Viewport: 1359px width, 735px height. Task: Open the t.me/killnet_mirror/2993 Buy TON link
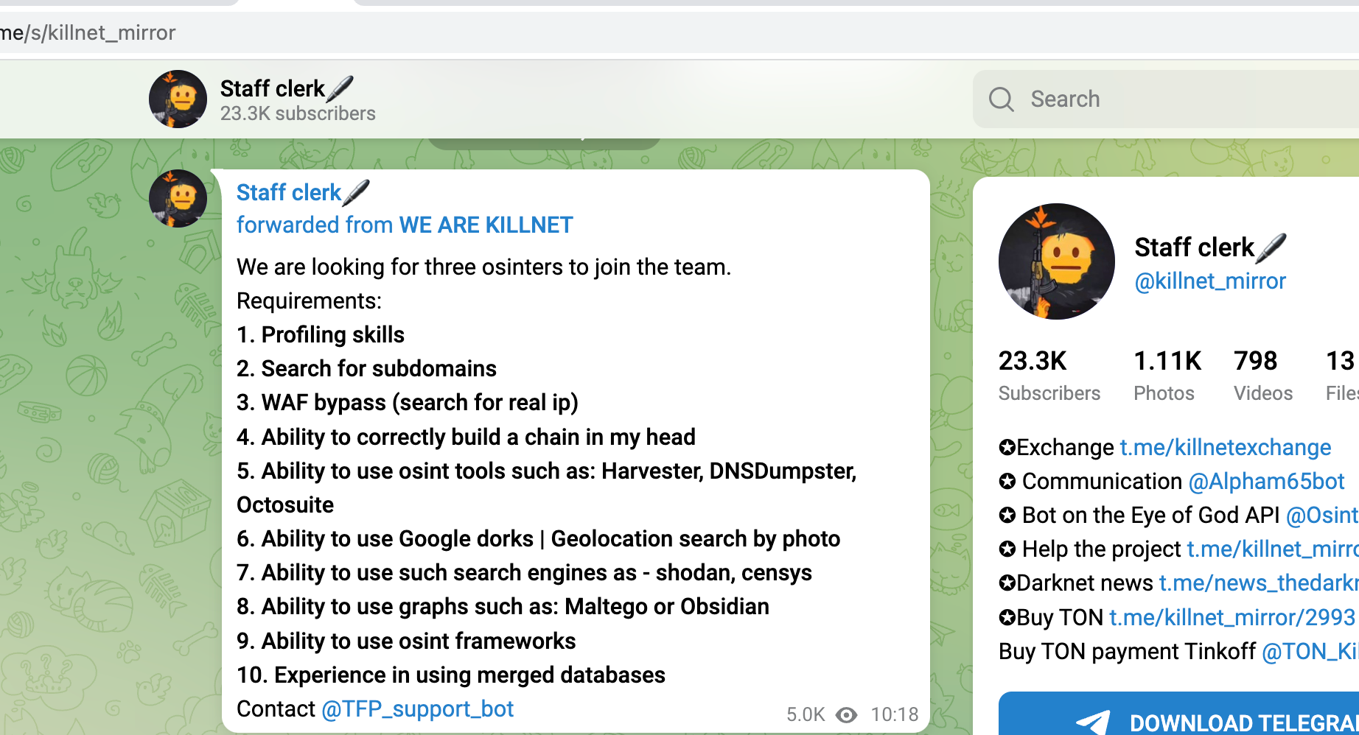click(1232, 617)
